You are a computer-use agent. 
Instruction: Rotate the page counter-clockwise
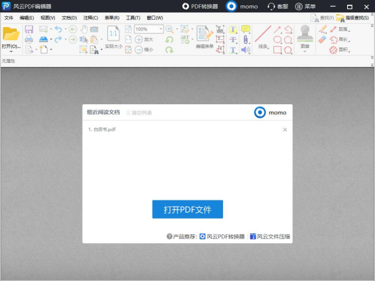(x=170, y=39)
